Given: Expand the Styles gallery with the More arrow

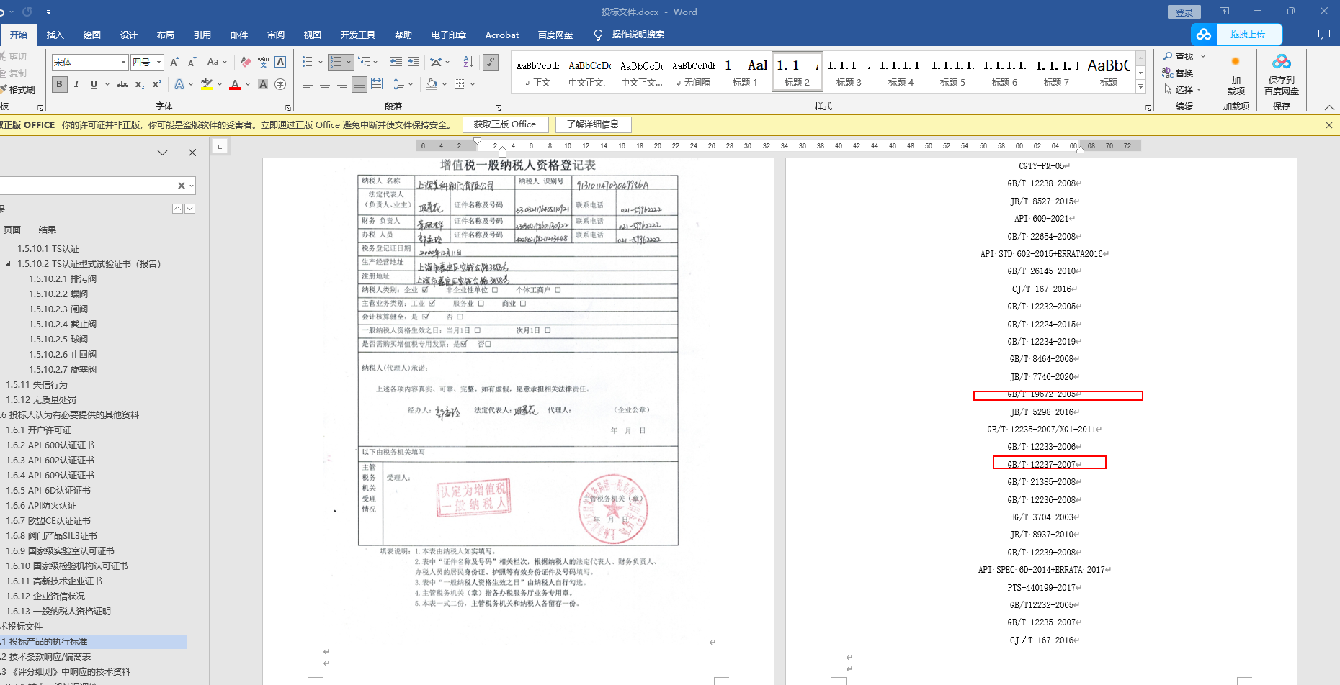Looking at the screenshot, I should point(1140,87).
